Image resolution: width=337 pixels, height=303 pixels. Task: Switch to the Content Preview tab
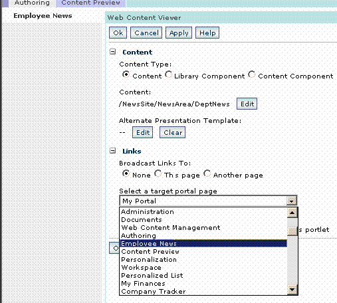pos(90,3)
